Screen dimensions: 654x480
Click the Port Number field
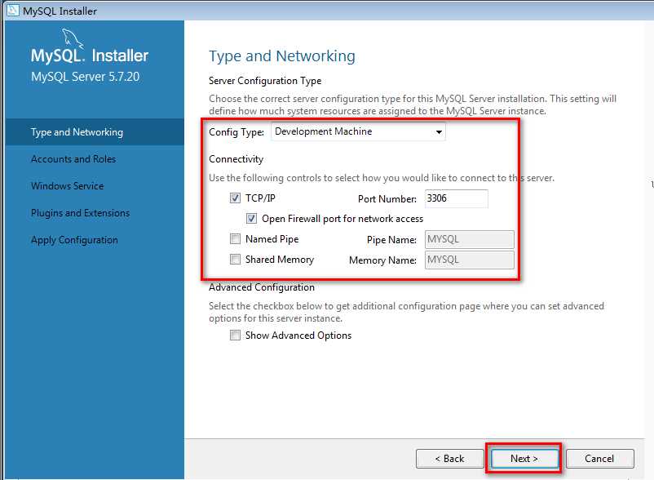[457, 198]
